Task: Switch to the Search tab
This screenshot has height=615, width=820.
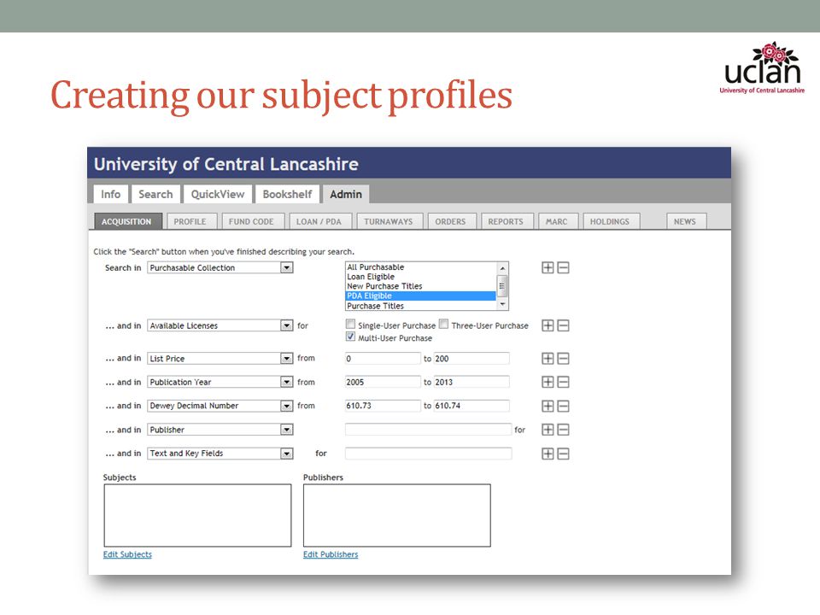Action: coord(155,194)
